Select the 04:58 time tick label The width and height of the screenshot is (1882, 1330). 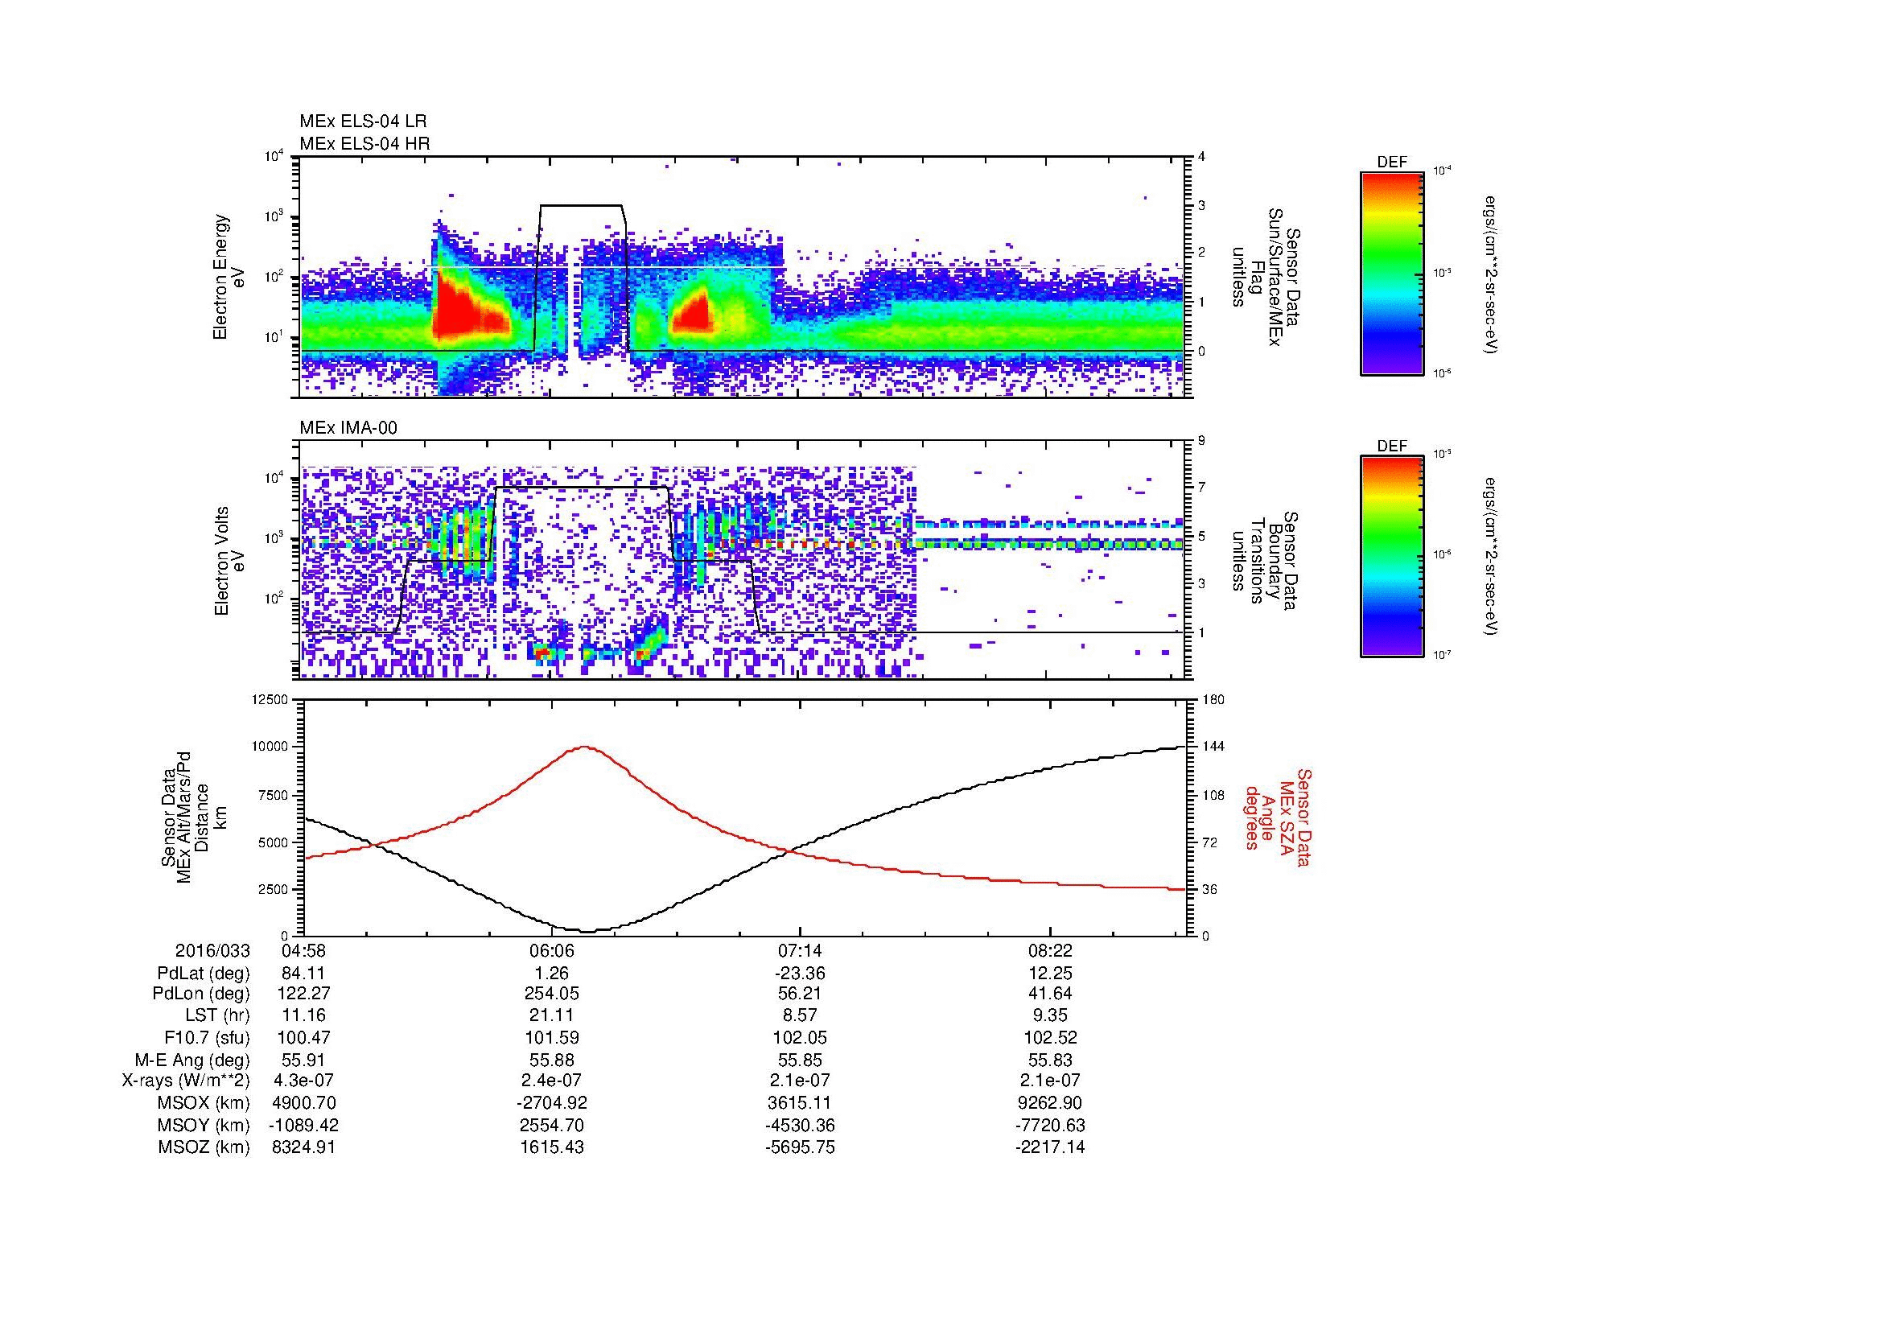[x=304, y=951]
